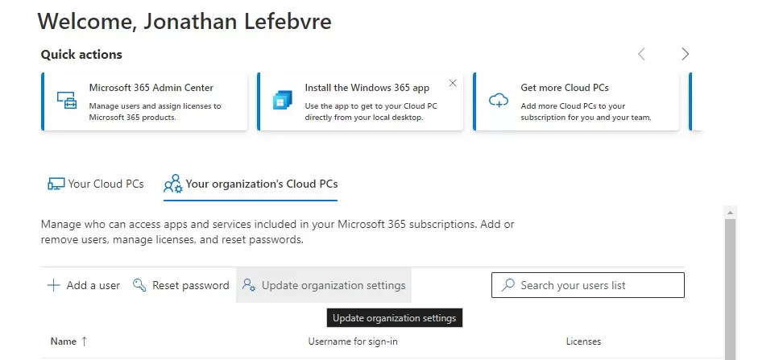
Task: Click the Quick actions heading
Action: (81, 55)
